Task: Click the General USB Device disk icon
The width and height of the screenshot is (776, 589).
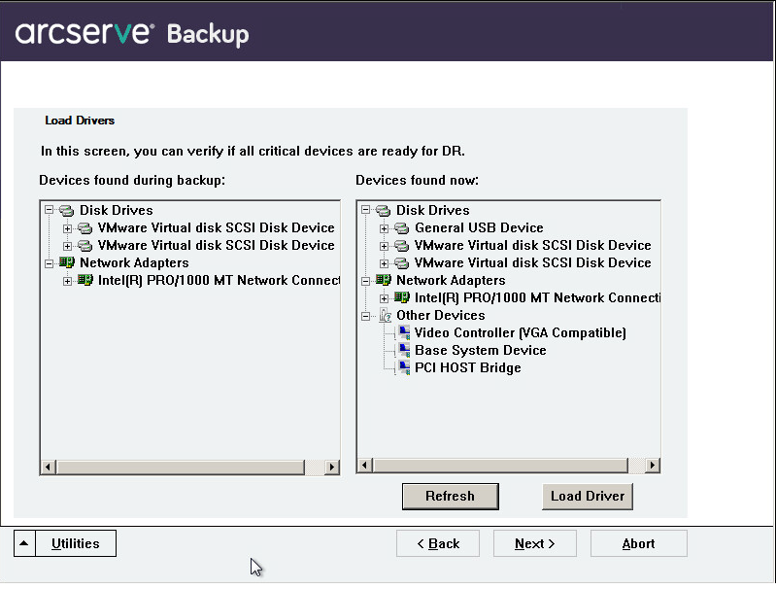Action: point(402,228)
